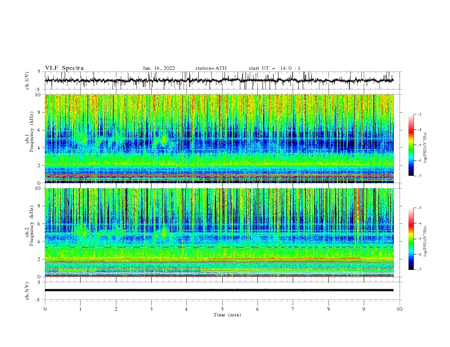Viewport: 450px width, 347px height.
Task: Click the "8" kHz tick on ch.1 frequency axis
Action: coord(39,112)
